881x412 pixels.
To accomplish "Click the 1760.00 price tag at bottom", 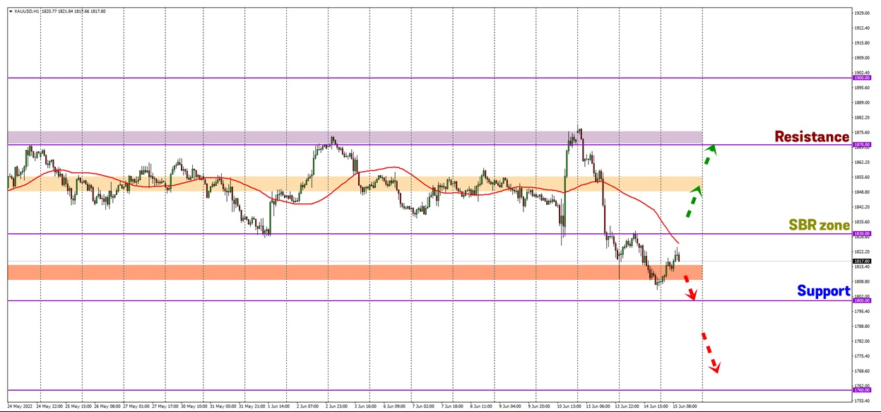I will 861,389.
